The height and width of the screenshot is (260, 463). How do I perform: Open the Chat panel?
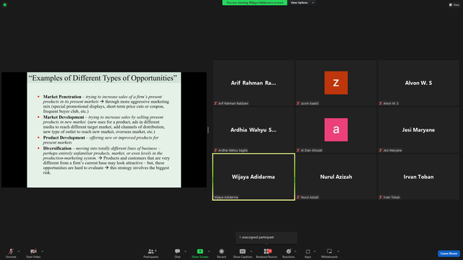tap(177, 253)
